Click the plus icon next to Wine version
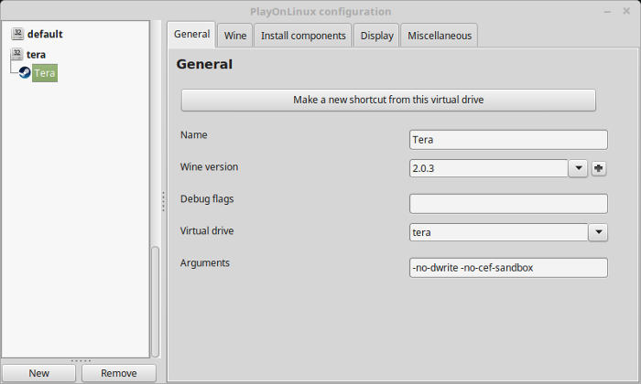The height and width of the screenshot is (384, 641). (x=599, y=168)
